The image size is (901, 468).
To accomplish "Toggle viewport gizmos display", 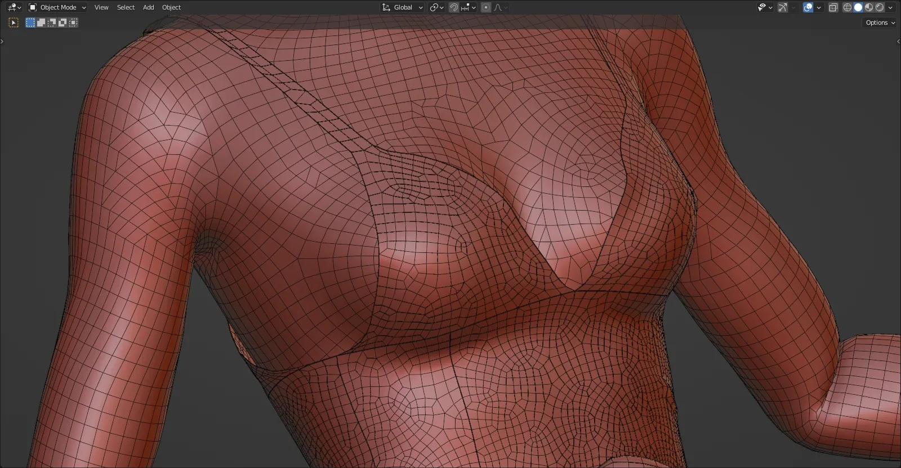I will click(x=783, y=7).
